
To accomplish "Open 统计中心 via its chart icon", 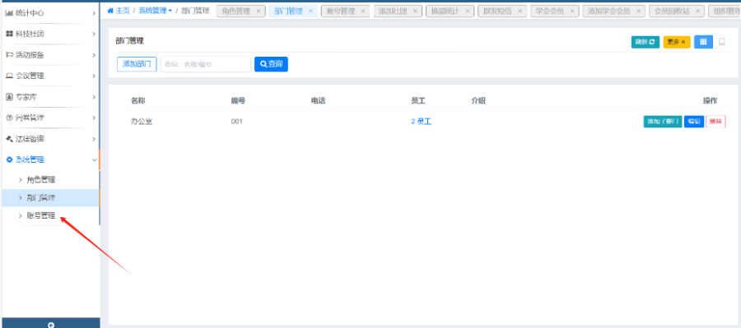I will tap(8, 13).
